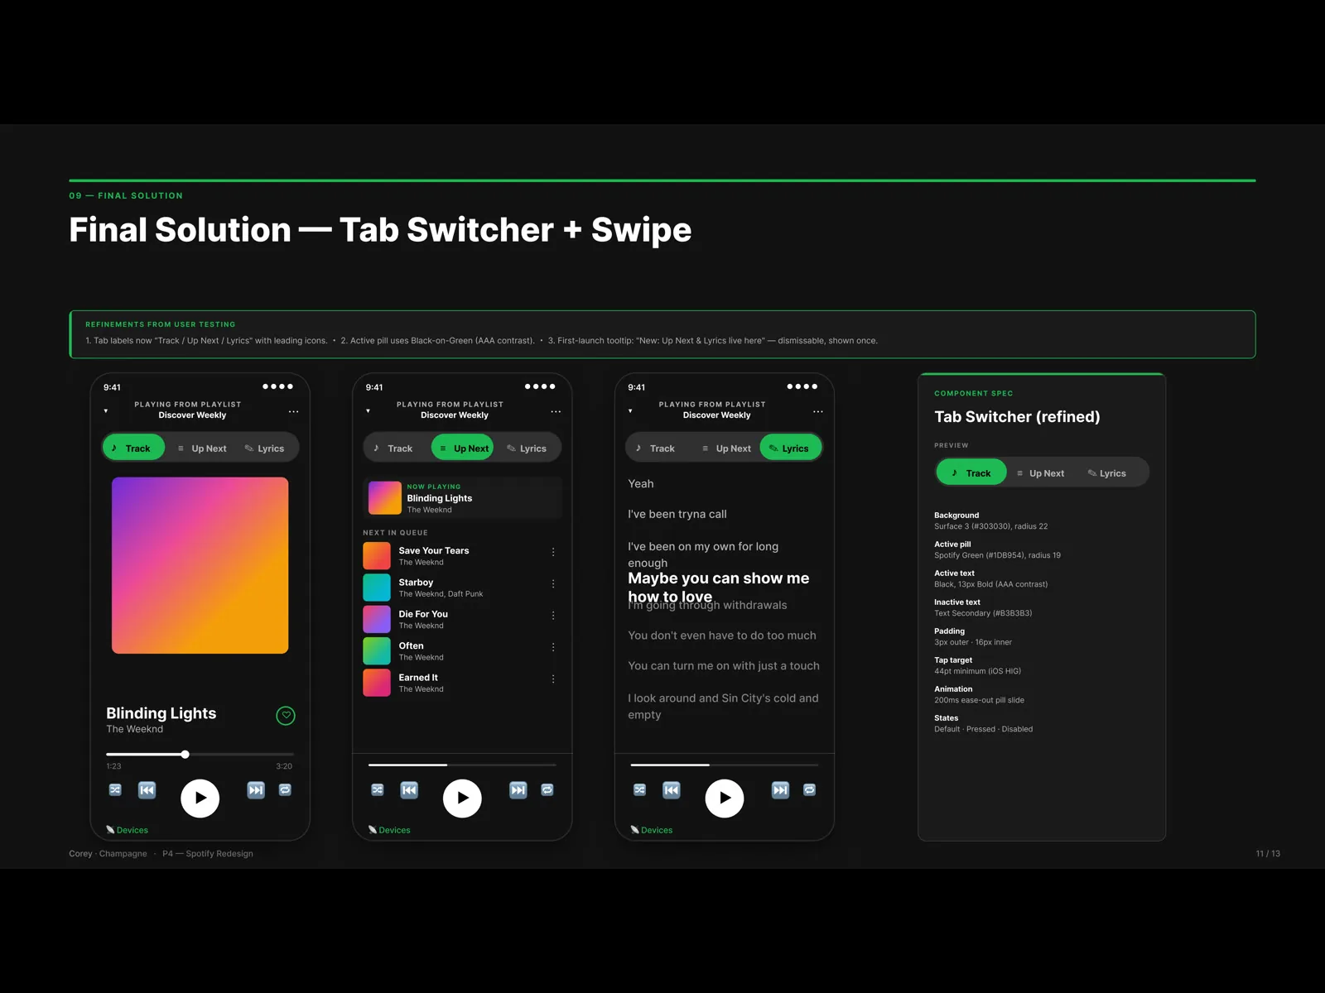Click lyric "You can turn me on with just a touch"
This screenshot has height=993, width=1325.
point(724,665)
